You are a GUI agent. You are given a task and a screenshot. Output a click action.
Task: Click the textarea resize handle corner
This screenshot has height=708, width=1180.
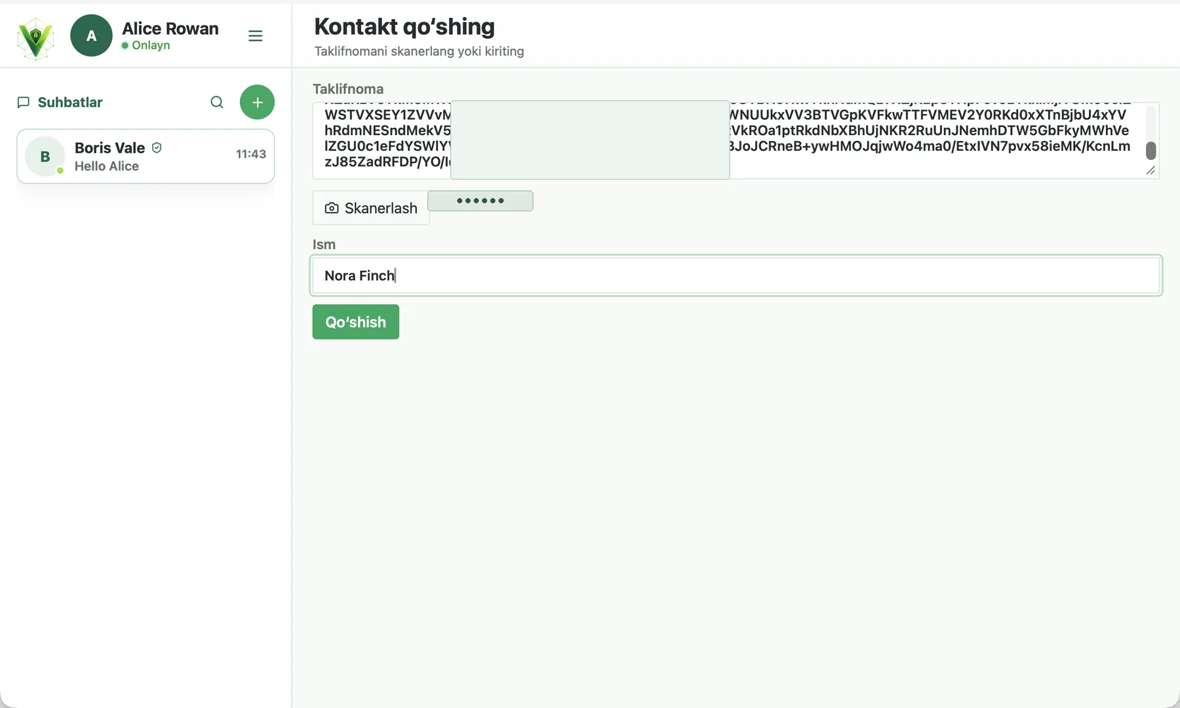1150,170
